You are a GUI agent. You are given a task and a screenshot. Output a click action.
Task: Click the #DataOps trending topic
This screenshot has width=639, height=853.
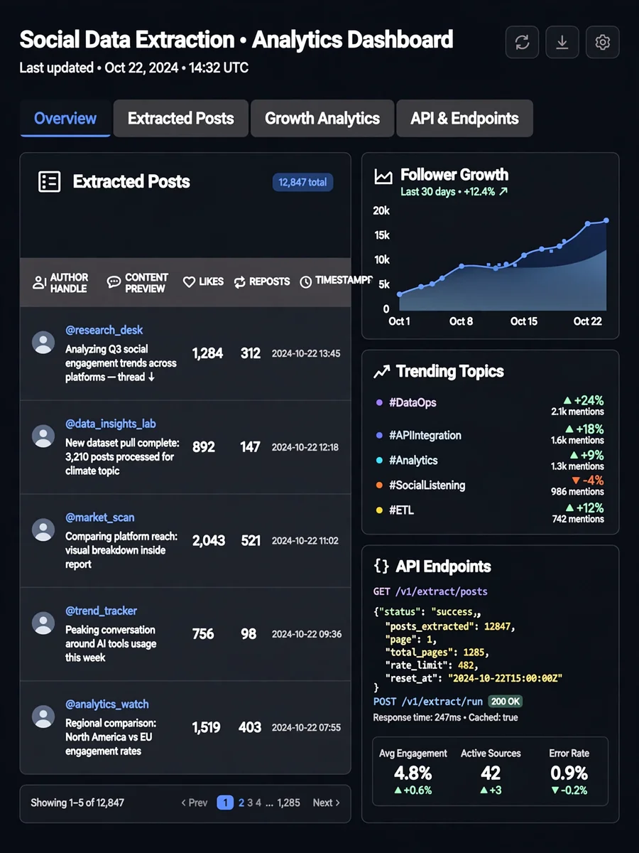point(413,402)
